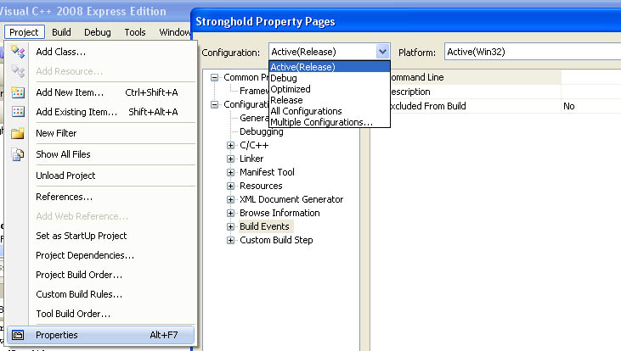Image resolution: width=621 pixels, height=351 pixels.
Task: Click the Configuration dropdown arrow
Action: (x=382, y=52)
